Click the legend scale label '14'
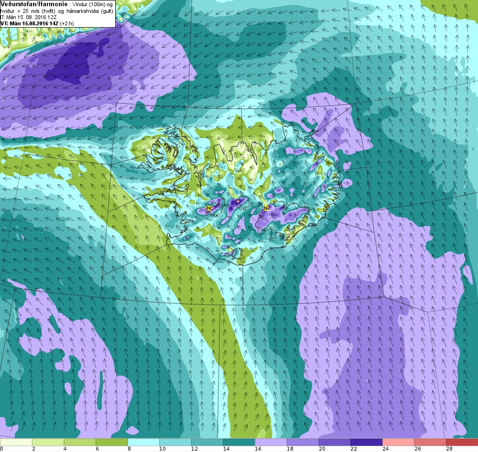This screenshot has width=478, height=452. 226,449
